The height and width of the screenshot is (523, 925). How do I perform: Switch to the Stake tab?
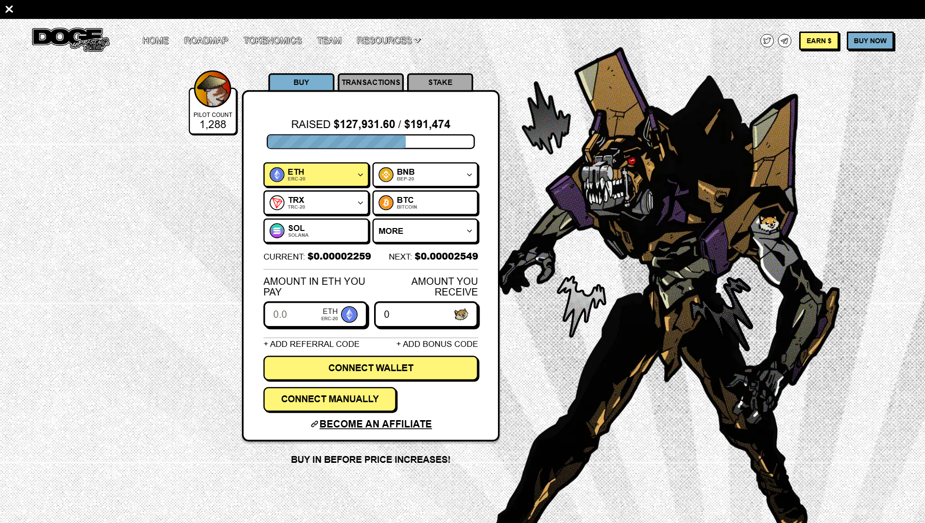tap(440, 82)
